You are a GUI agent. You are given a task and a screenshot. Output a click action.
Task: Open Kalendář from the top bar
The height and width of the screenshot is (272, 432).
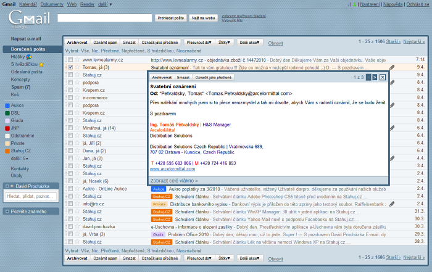28,4
